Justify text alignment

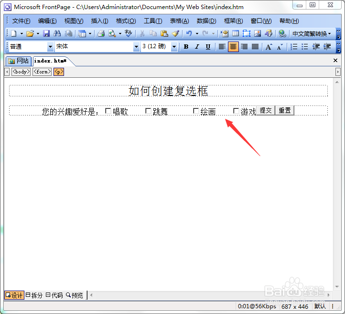[x=255, y=47]
